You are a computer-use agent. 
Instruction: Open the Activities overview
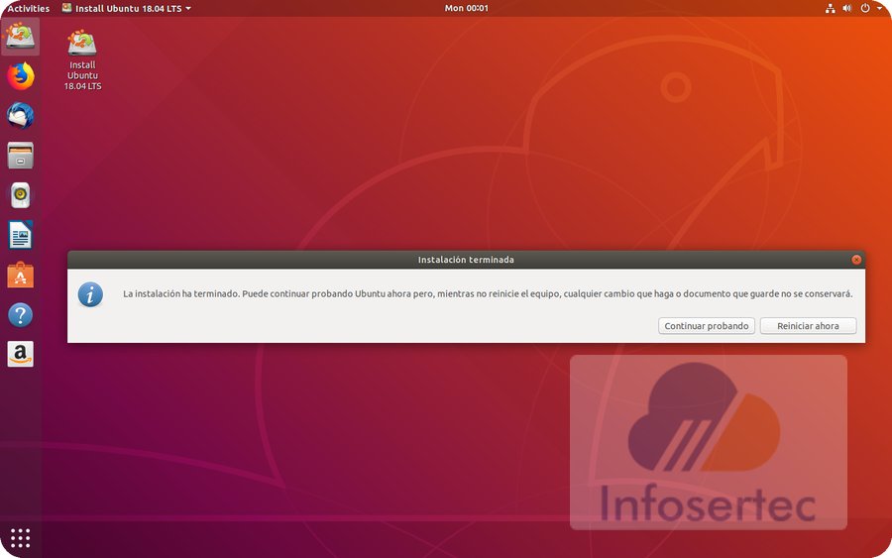coord(28,8)
